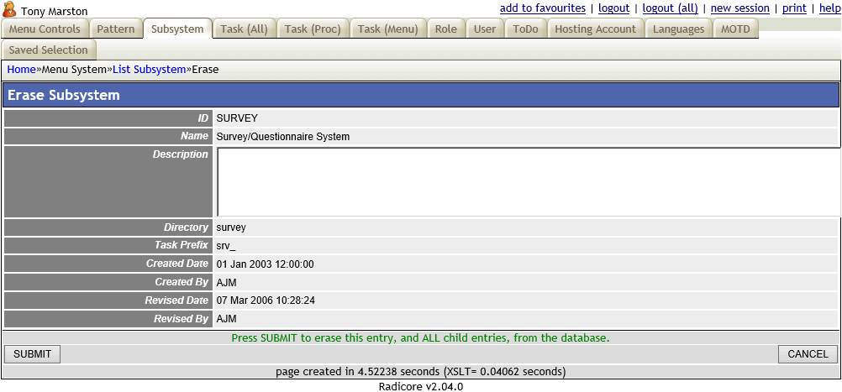842x392 pixels.
Task: Go to the Hosting Account tab
Action: pyautogui.click(x=595, y=29)
